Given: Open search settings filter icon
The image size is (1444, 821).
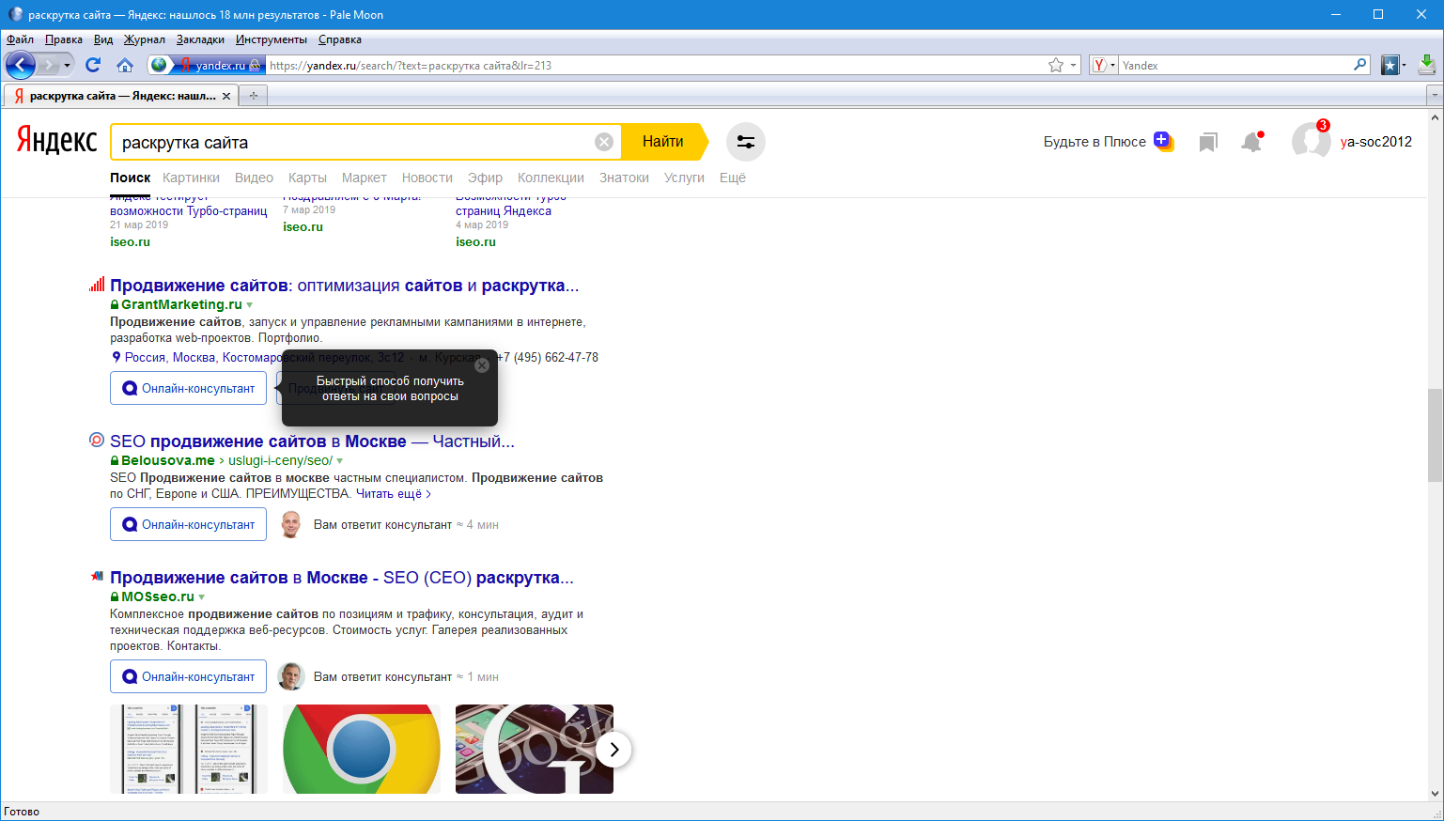Looking at the screenshot, I should point(746,142).
